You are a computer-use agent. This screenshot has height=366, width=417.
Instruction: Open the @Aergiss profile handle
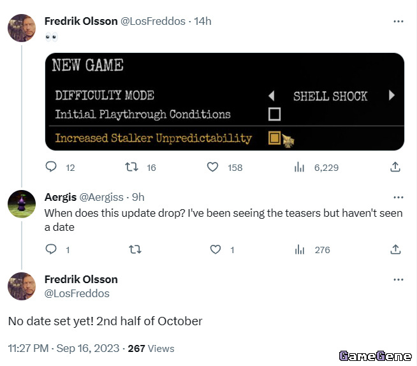[x=101, y=198]
